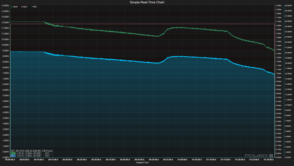Click the 00:15:00.0 time axis label
This screenshot has height=166, width=294.
point(53,160)
